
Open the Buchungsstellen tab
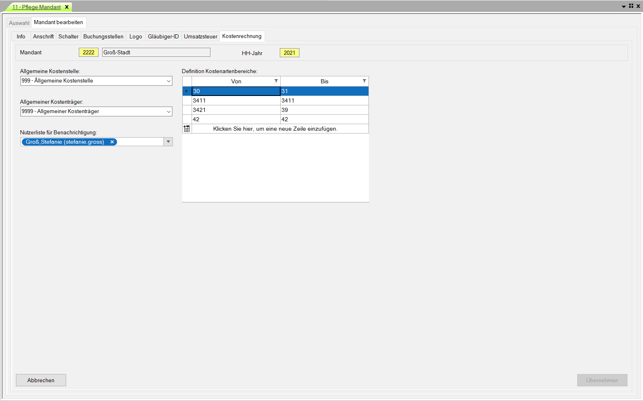click(x=103, y=36)
